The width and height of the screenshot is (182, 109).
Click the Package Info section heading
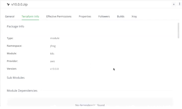click(15, 26)
